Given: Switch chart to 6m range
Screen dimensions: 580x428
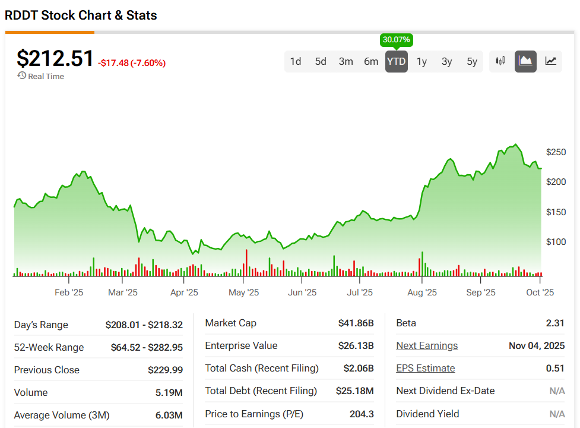Looking at the screenshot, I should [371, 61].
